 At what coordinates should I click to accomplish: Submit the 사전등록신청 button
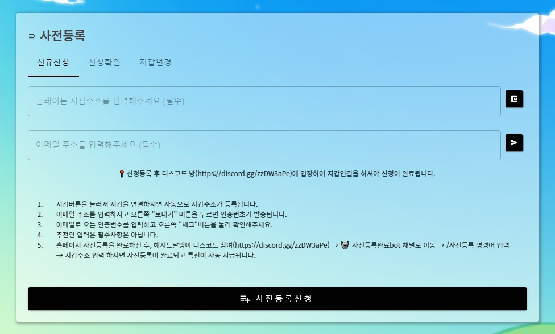[x=277, y=299]
